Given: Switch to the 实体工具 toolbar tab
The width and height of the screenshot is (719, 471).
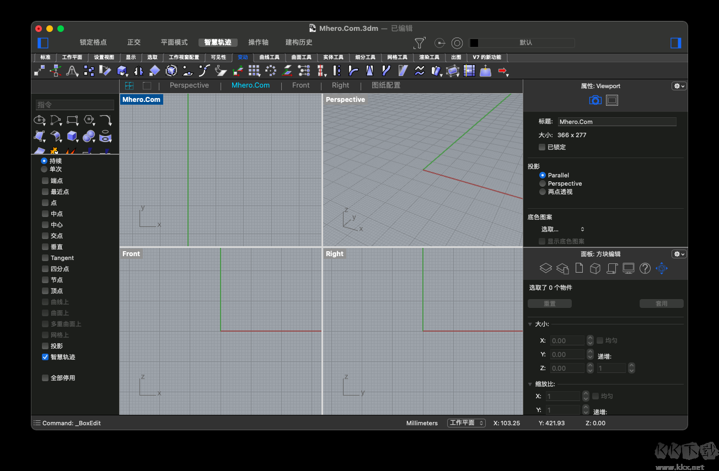Looking at the screenshot, I should [x=334, y=57].
